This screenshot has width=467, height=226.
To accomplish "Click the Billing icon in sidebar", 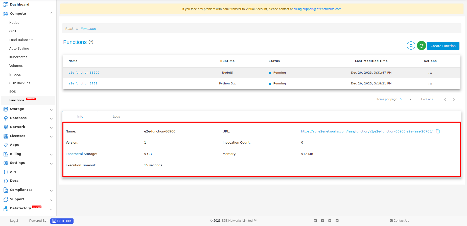I will (6, 154).
